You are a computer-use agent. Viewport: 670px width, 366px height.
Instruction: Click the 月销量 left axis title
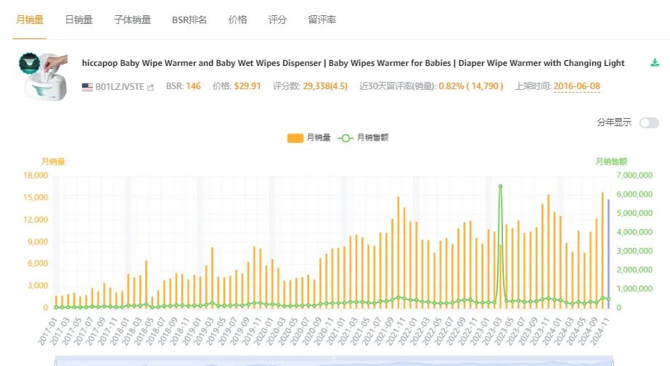click(53, 162)
